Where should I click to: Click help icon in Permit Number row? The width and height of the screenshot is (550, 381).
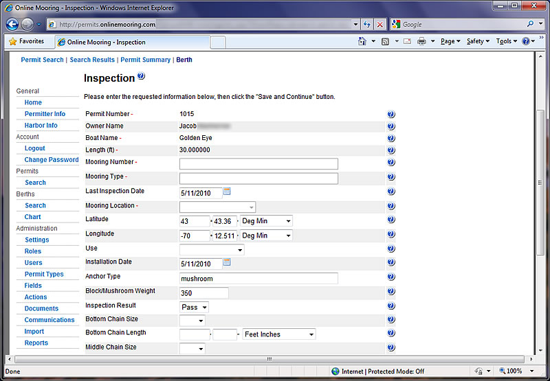pos(391,115)
